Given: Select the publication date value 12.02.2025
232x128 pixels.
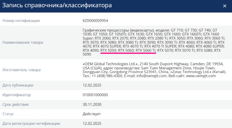Looking at the screenshot, I should [92, 85].
